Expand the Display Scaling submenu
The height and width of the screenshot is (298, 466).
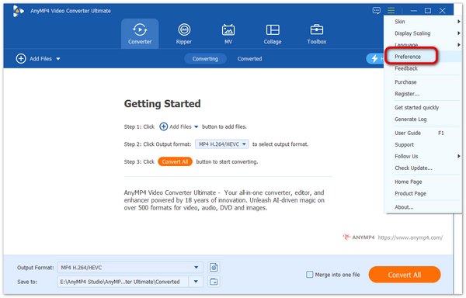pos(422,33)
